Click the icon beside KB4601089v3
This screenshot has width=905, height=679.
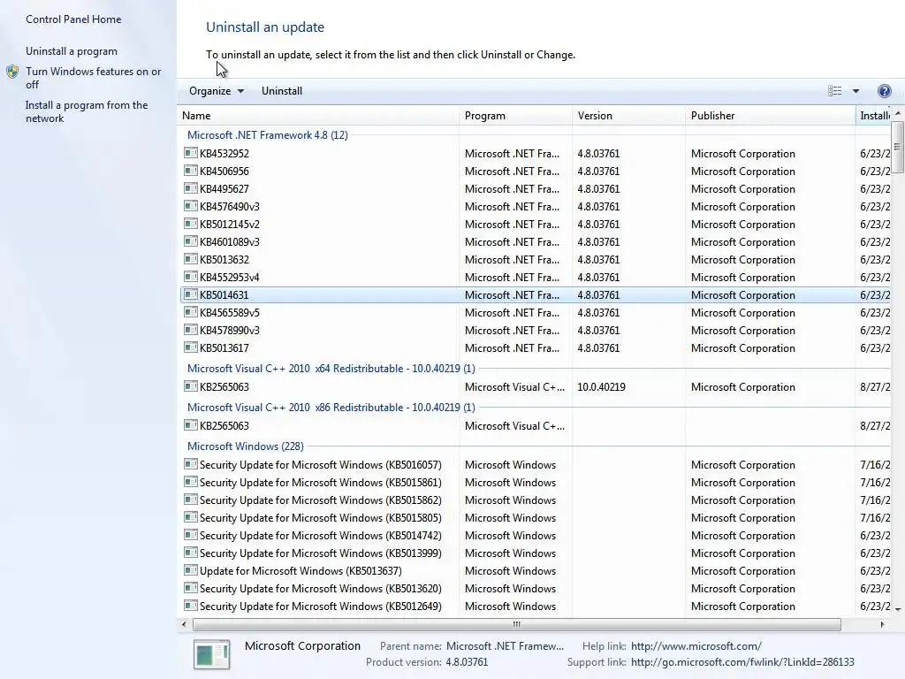click(191, 241)
